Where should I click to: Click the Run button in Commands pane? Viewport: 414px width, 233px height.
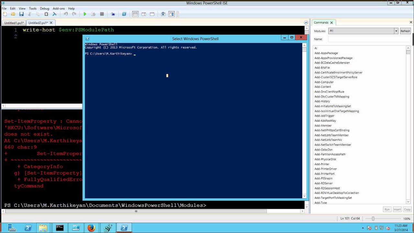tap(387, 209)
